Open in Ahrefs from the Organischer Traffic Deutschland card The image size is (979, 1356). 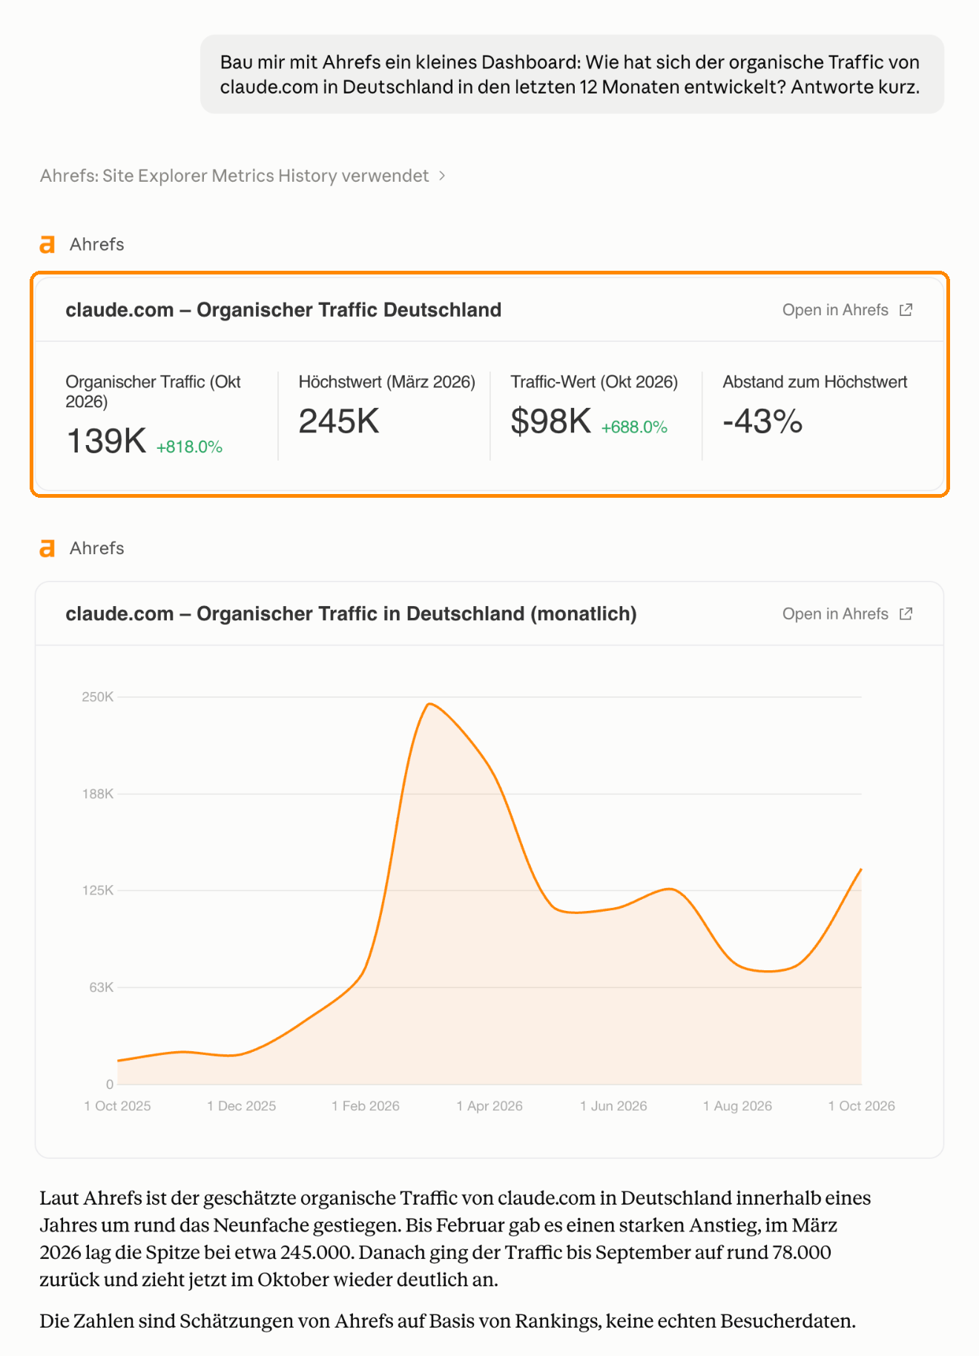point(847,310)
